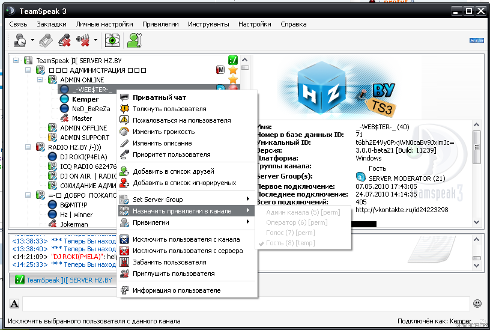Open the Закладки menu
490x330 pixels.
point(52,24)
